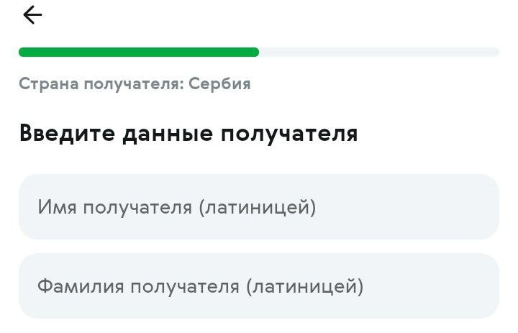Click the Фамилия получателя placeholder text
518x333 pixels.
pos(200,287)
